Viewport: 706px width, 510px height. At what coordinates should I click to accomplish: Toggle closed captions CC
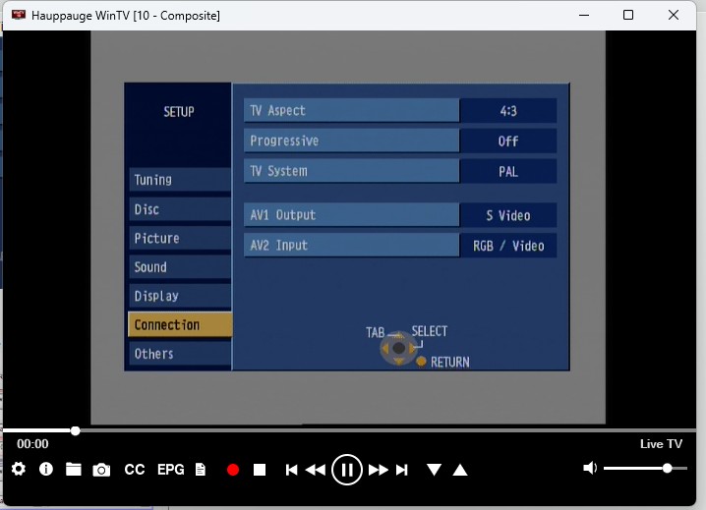(134, 470)
